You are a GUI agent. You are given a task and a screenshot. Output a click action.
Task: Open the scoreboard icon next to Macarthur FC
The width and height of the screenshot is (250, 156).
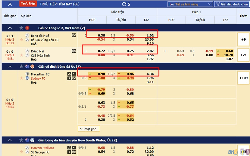69,74
